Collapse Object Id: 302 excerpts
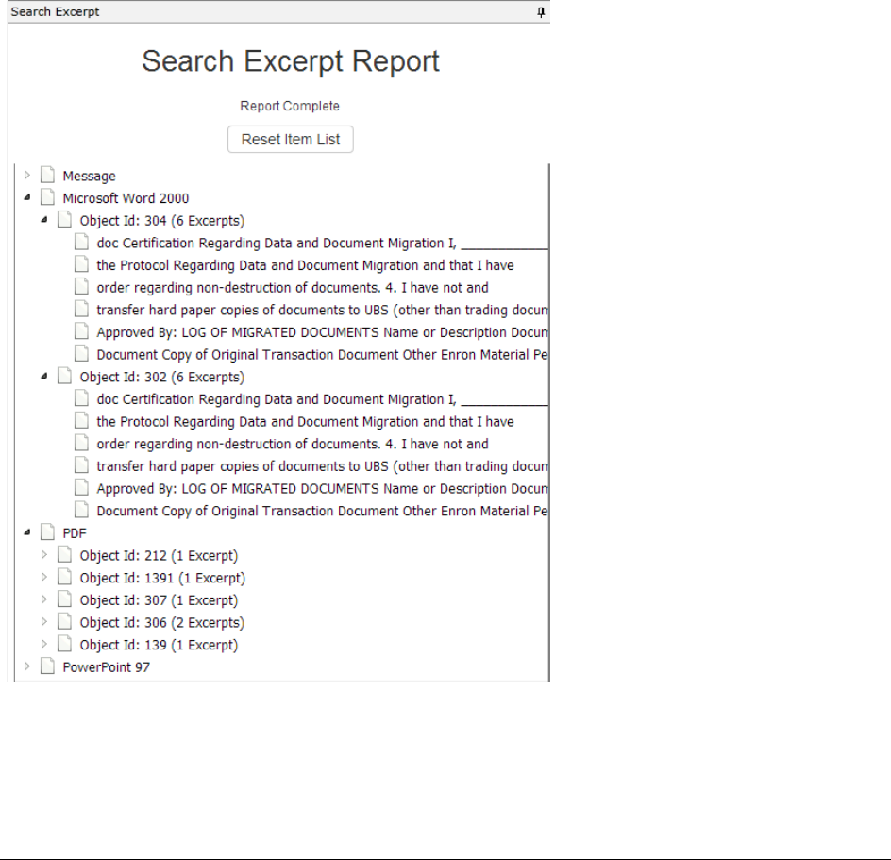The height and width of the screenshot is (860, 891). (x=43, y=377)
